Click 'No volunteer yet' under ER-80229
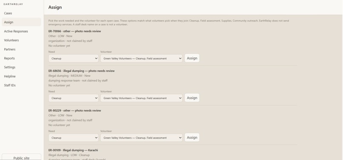This screenshot has width=343, height=160. click(x=59, y=125)
